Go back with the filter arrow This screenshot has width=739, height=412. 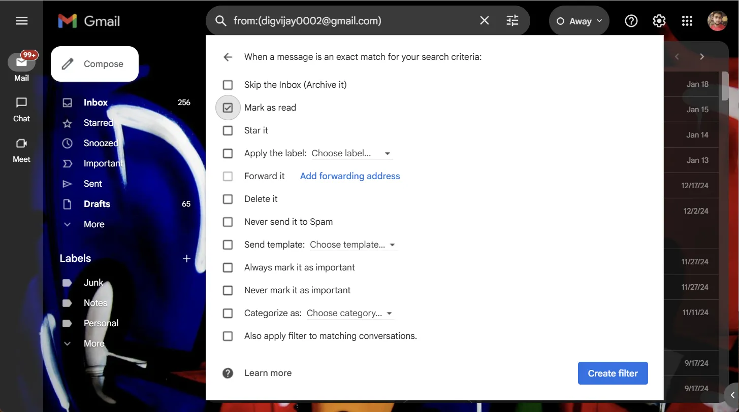coord(228,57)
